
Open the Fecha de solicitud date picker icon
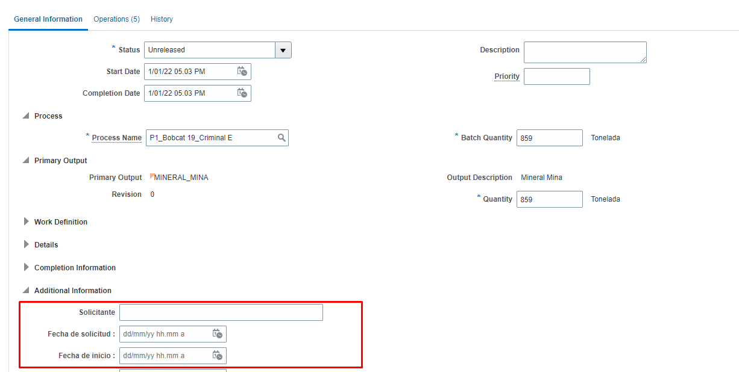pyautogui.click(x=218, y=333)
